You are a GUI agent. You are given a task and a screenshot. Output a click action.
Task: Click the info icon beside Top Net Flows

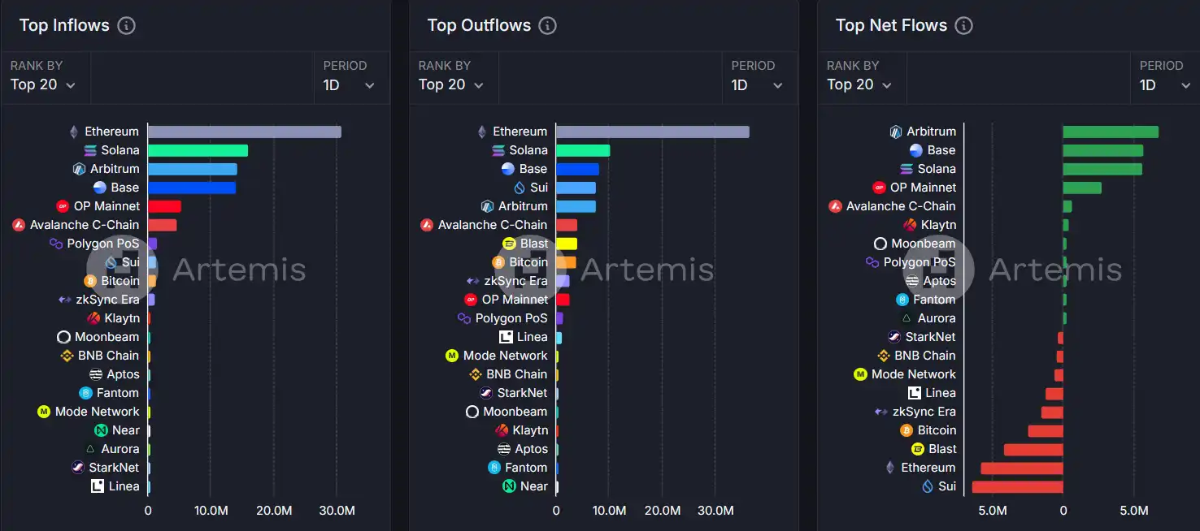(x=963, y=25)
